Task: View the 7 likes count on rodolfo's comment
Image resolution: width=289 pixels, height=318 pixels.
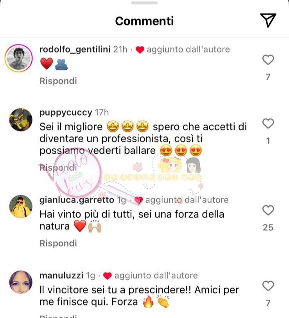Action: tap(268, 77)
